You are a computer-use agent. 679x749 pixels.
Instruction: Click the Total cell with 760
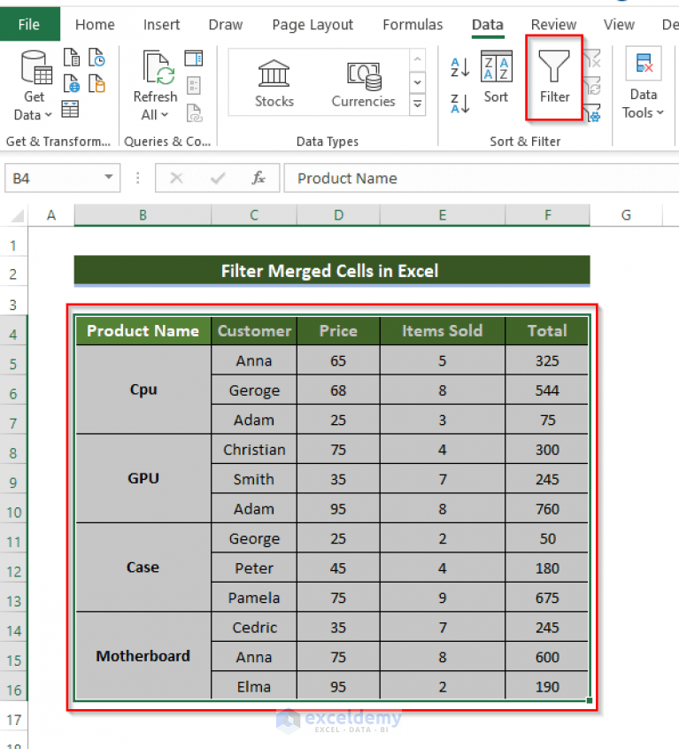pos(547,509)
